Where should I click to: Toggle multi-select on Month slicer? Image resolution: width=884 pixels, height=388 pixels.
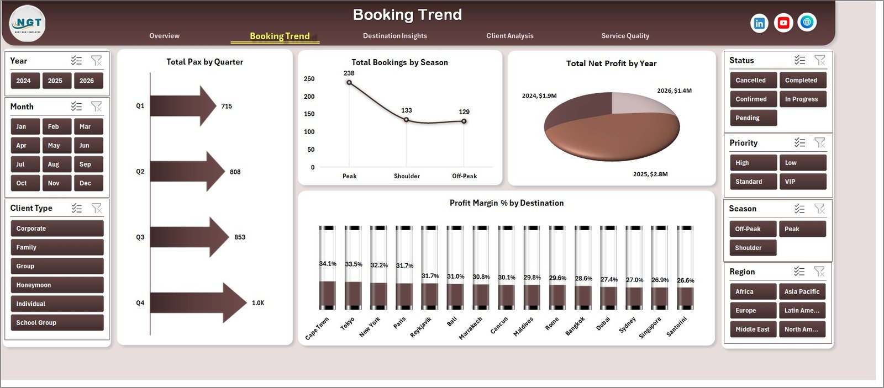point(76,107)
